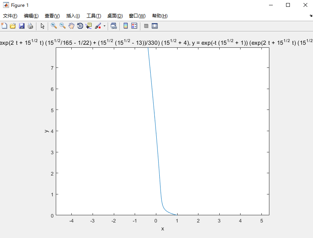Image resolution: width=313 pixels, height=238 pixels.
Task: Open the 桌面(D) menu
Action: (x=115, y=16)
